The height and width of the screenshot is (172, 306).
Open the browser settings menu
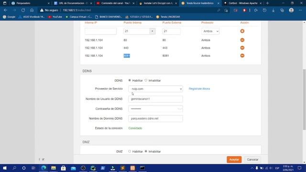[x=300, y=10]
